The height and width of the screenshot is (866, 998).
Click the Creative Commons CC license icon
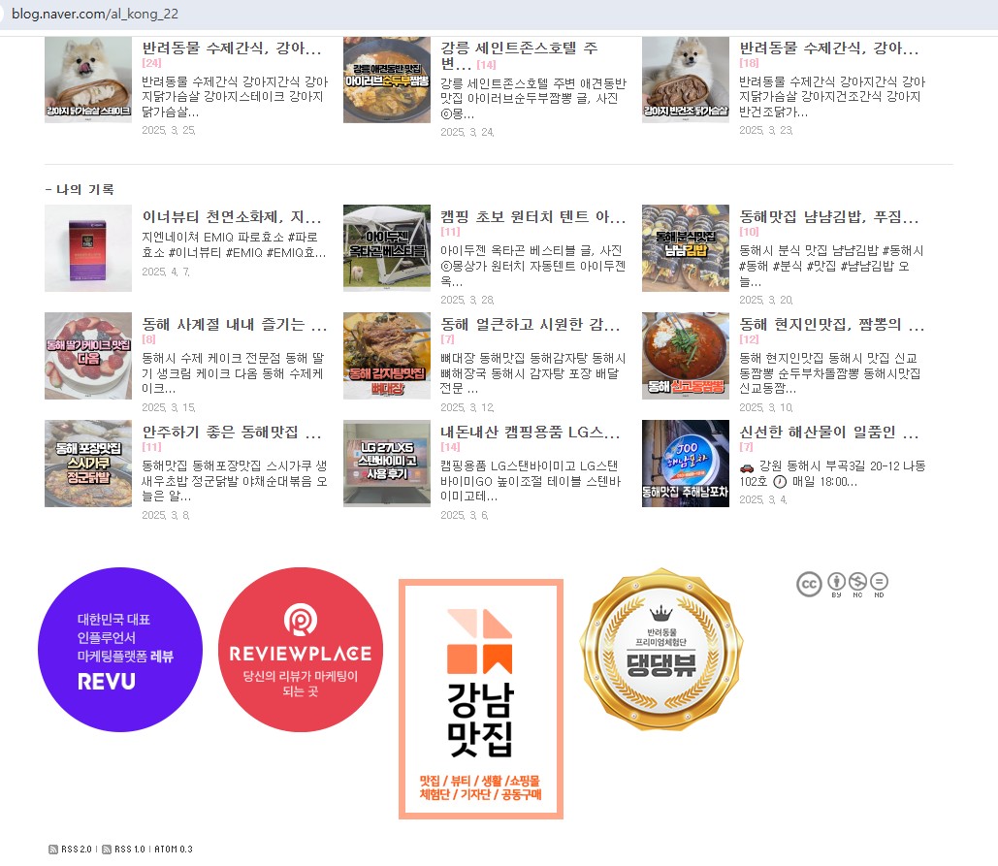click(809, 584)
